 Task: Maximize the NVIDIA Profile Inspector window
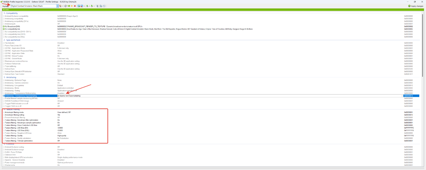pos(415,2)
